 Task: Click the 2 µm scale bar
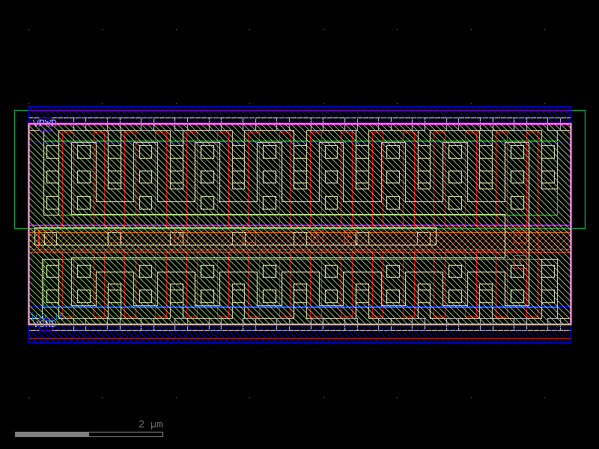coord(149,424)
